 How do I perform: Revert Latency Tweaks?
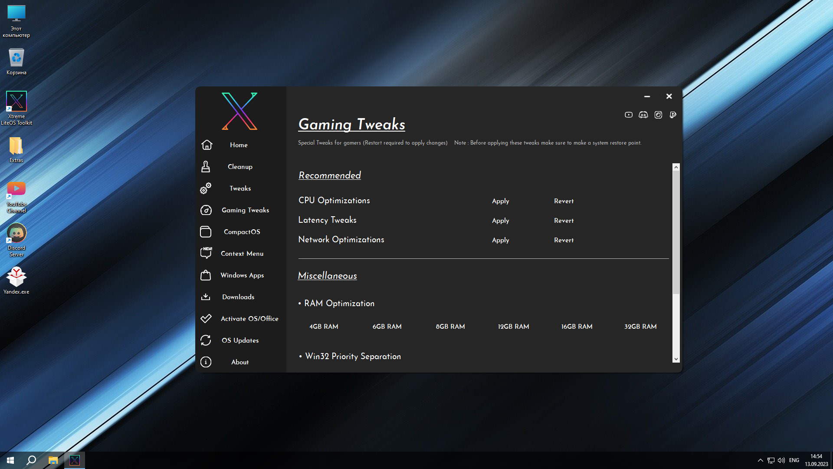(x=564, y=220)
